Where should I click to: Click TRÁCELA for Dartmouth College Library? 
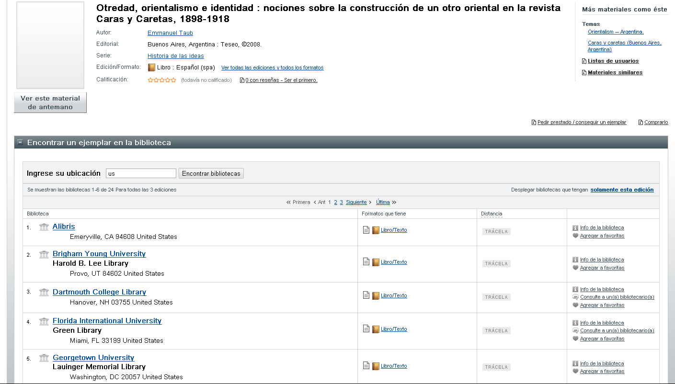496,297
